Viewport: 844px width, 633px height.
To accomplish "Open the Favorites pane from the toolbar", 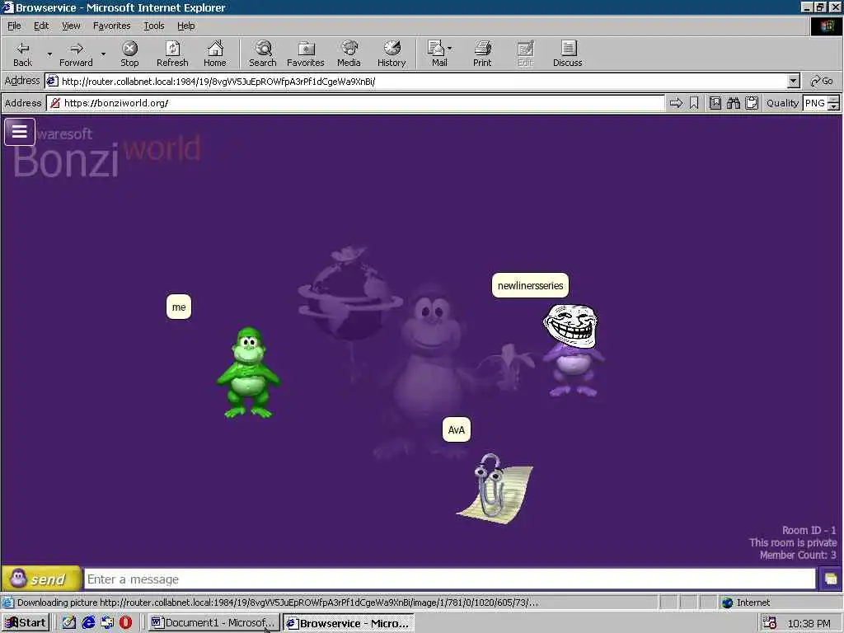I will tap(305, 54).
